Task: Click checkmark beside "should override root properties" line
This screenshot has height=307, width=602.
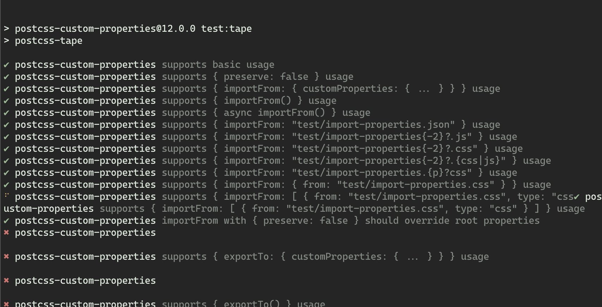Action: tap(6, 221)
